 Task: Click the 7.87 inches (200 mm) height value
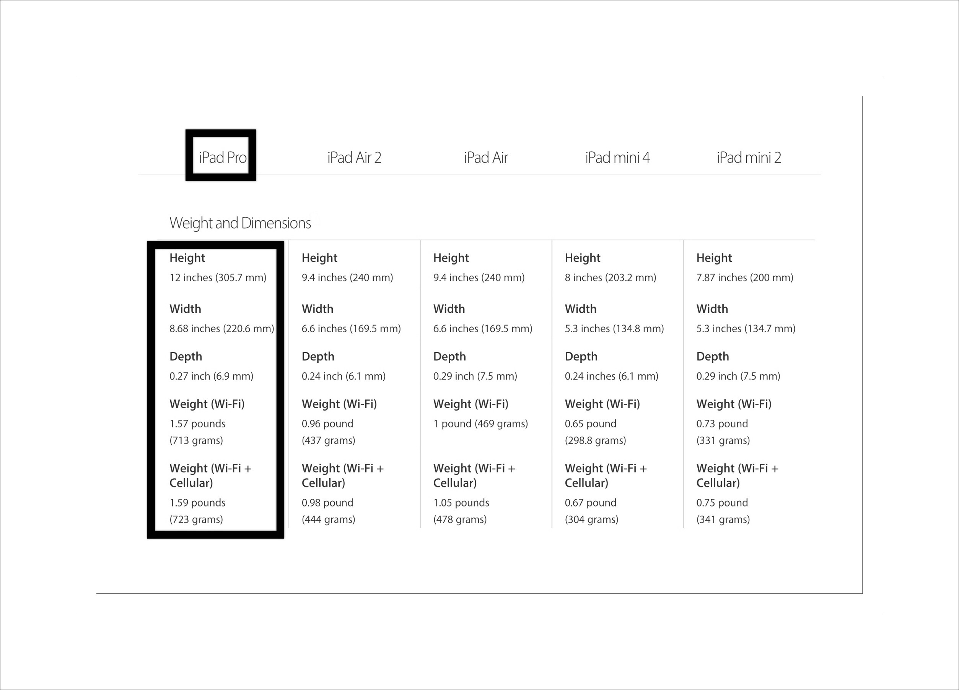(x=745, y=277)
